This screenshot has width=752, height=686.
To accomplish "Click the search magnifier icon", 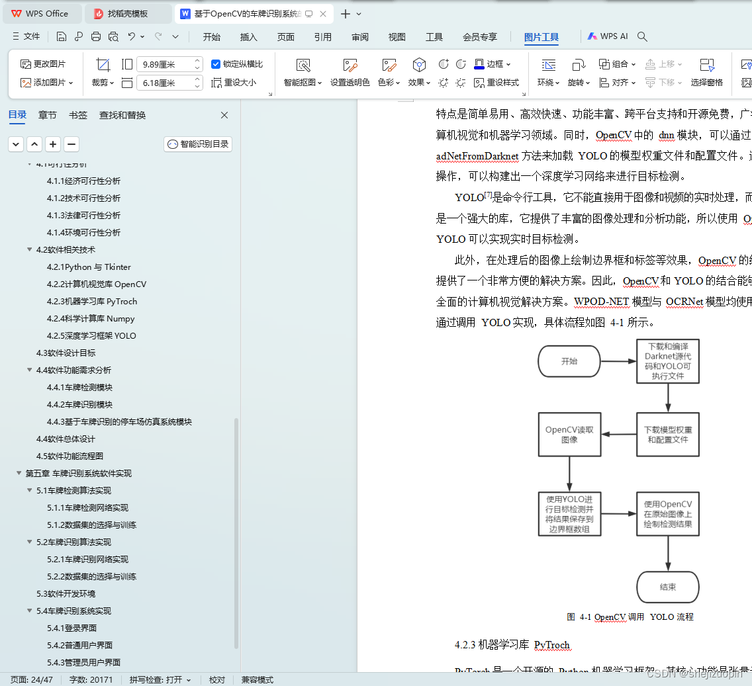I will [x=642, y=36].
